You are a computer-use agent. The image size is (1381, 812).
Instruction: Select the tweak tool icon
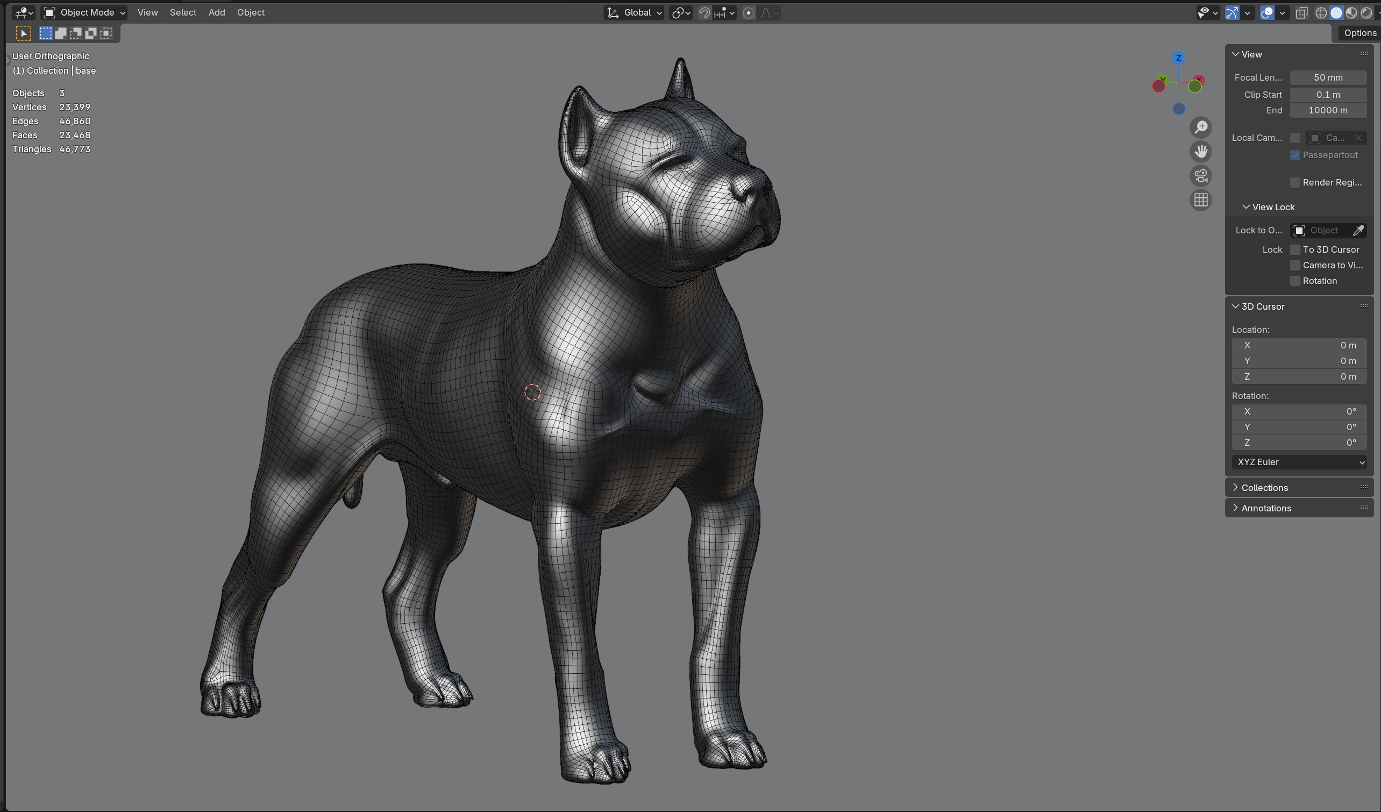(24, 33)
